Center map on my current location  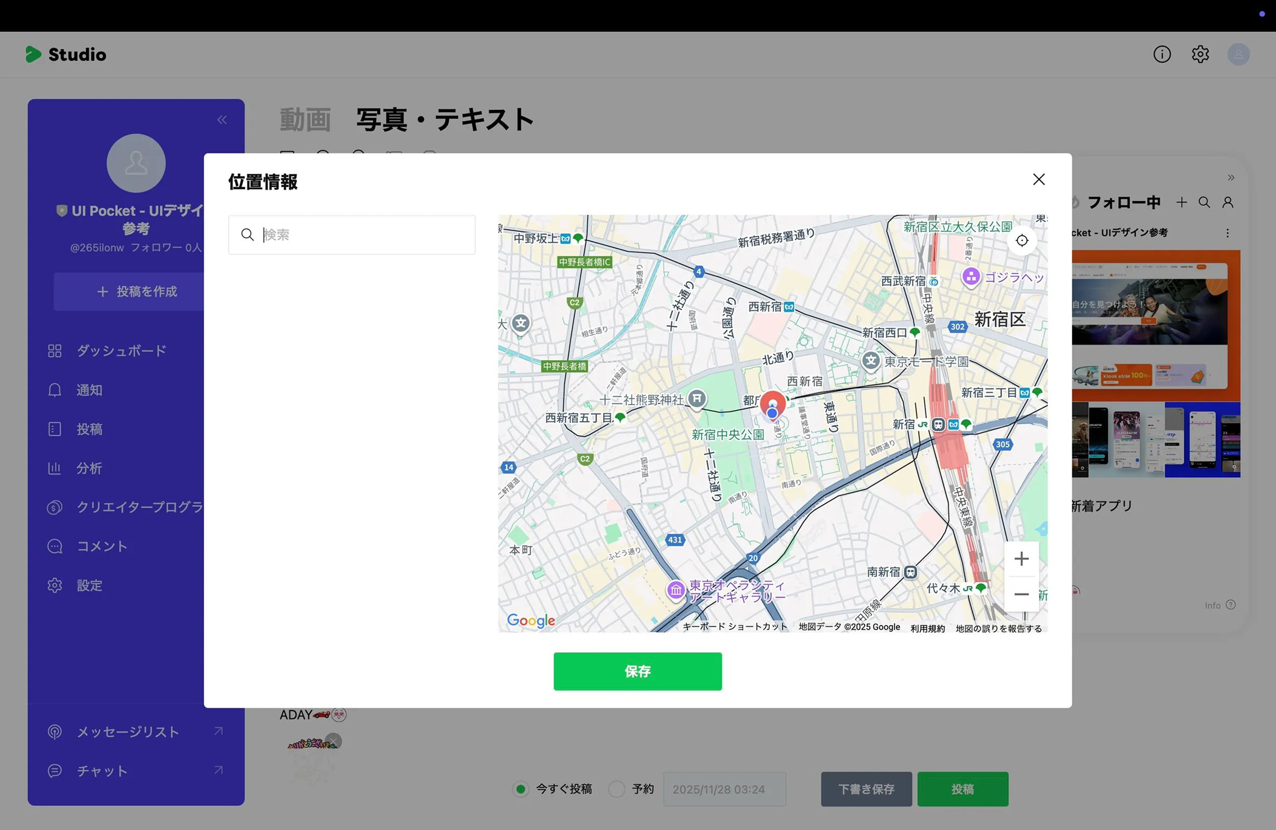(x=1022, y=240)
